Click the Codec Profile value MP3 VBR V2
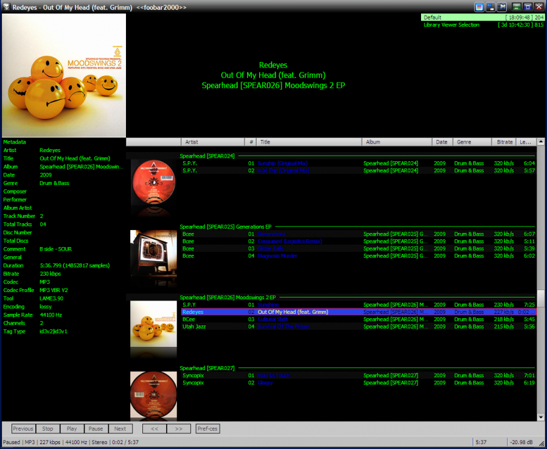This screenshot has width=547, height=449. click(x=54, y=290)
